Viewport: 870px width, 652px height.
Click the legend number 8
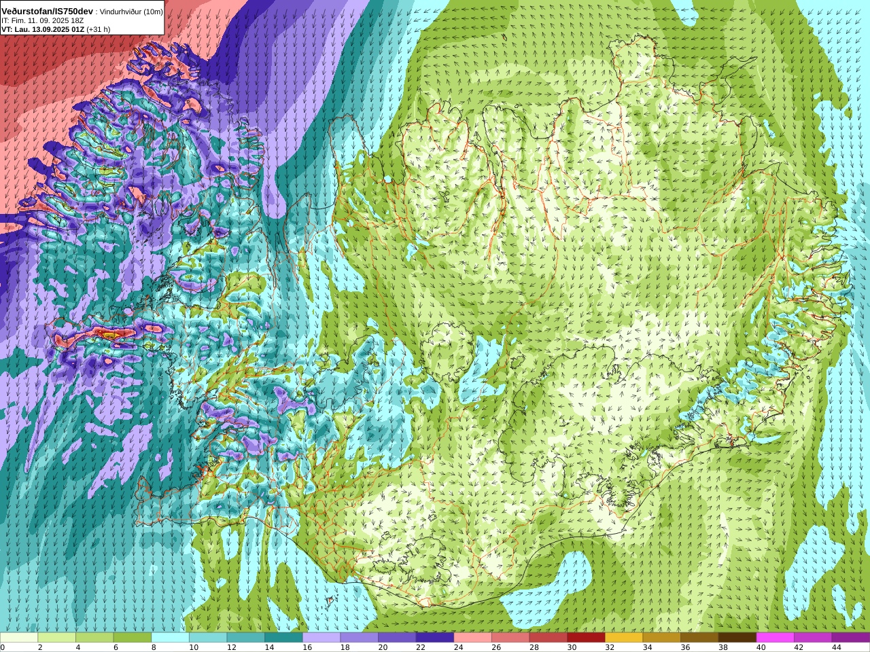coord(154,647)
